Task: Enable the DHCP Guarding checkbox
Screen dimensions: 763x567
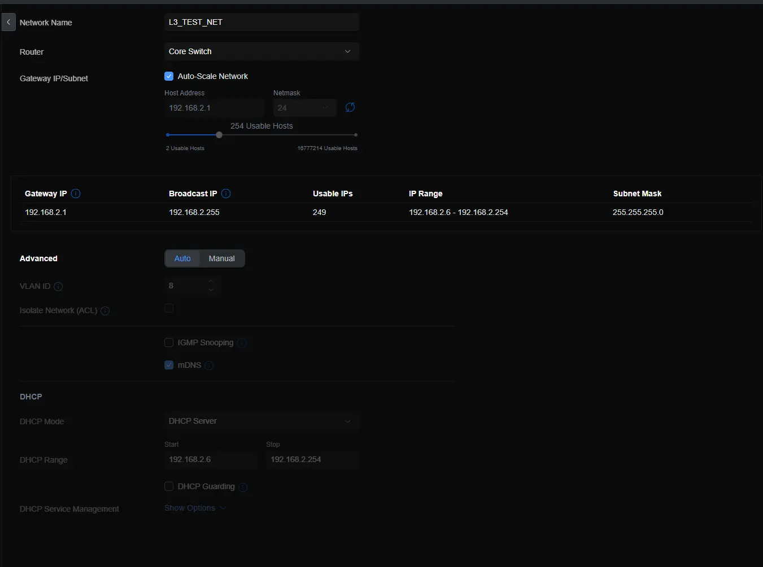Action: pos(169,486)
